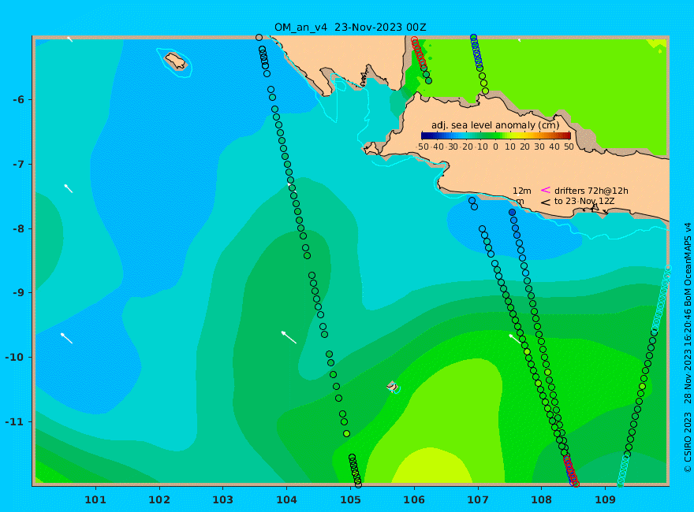Click the map title 'OM_an_v4 23-Nov-2023 00Z'

click(350, 28)
